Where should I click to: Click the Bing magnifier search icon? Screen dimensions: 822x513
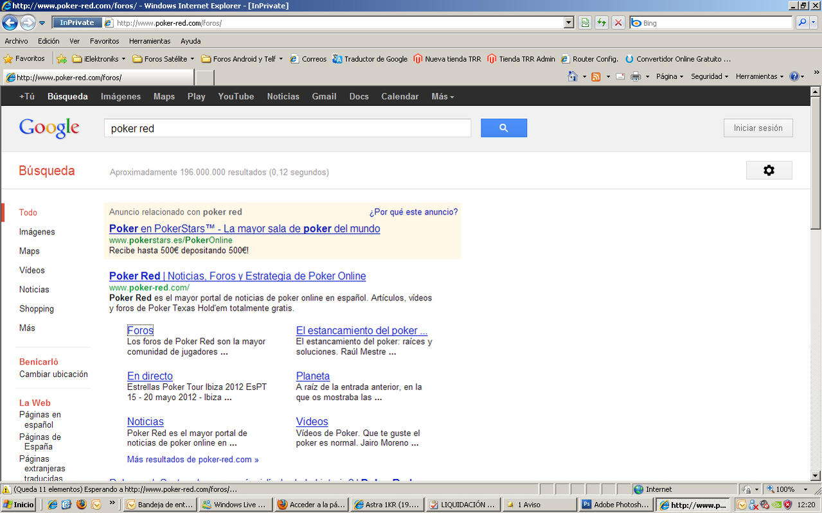click(802, 22)
